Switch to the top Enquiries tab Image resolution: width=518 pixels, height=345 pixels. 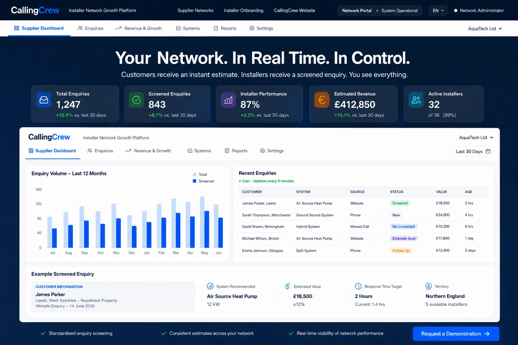(x=90, y=28)
